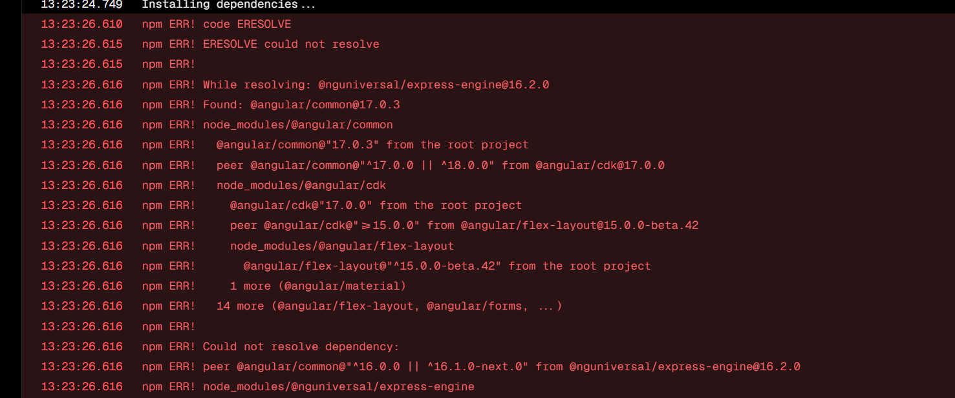
Task: Click the peer @angular/cdk@">=15.0.0" line
Action: [464, 225]
